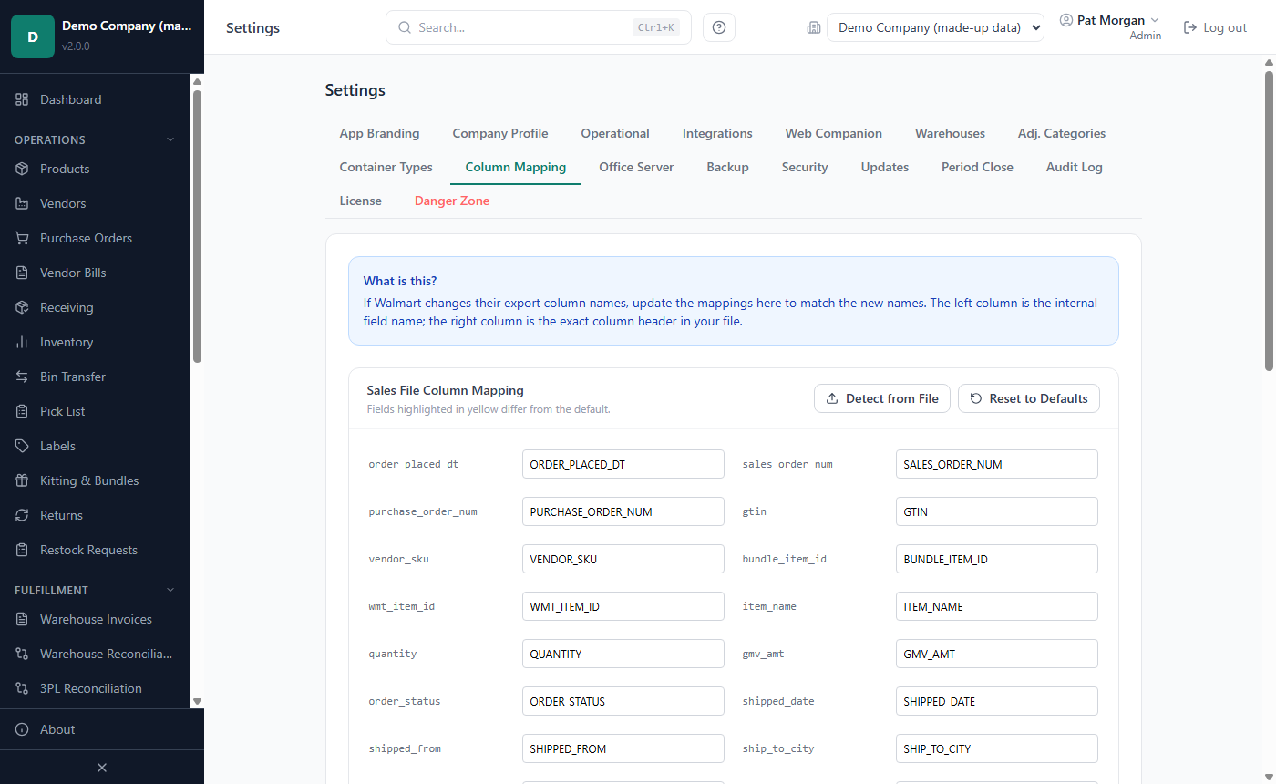Click the Warehouse Invoices icon
This screenshot has width=1276, height=784.
coord(22,619)
